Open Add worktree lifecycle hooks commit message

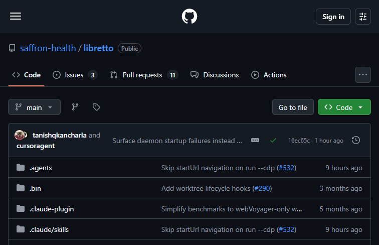click(206, 188)
